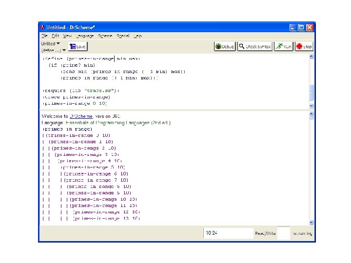The image size is (351, 263).
Task: Click interactions pane scroll up arrow
Action: [x=311, y=113]
